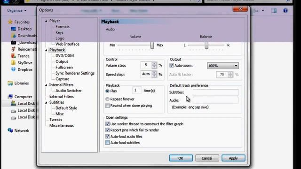Click the Balance slider handle

point(206,45)
